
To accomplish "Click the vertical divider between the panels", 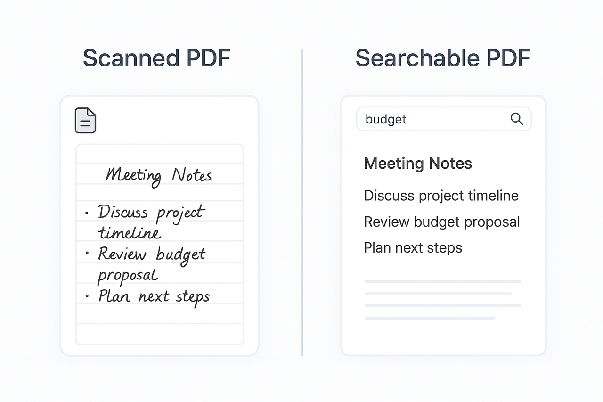I will [302, 202].
